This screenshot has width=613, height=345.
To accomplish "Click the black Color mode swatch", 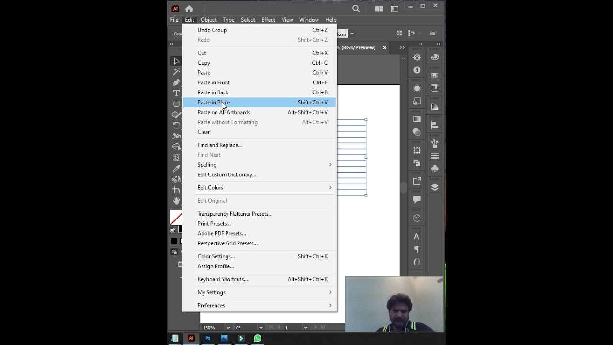I will click(174, 241).
